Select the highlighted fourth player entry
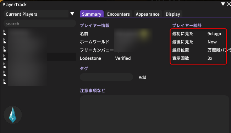Image resolution: width=231 pixels, height=133 pixels. 40,57
